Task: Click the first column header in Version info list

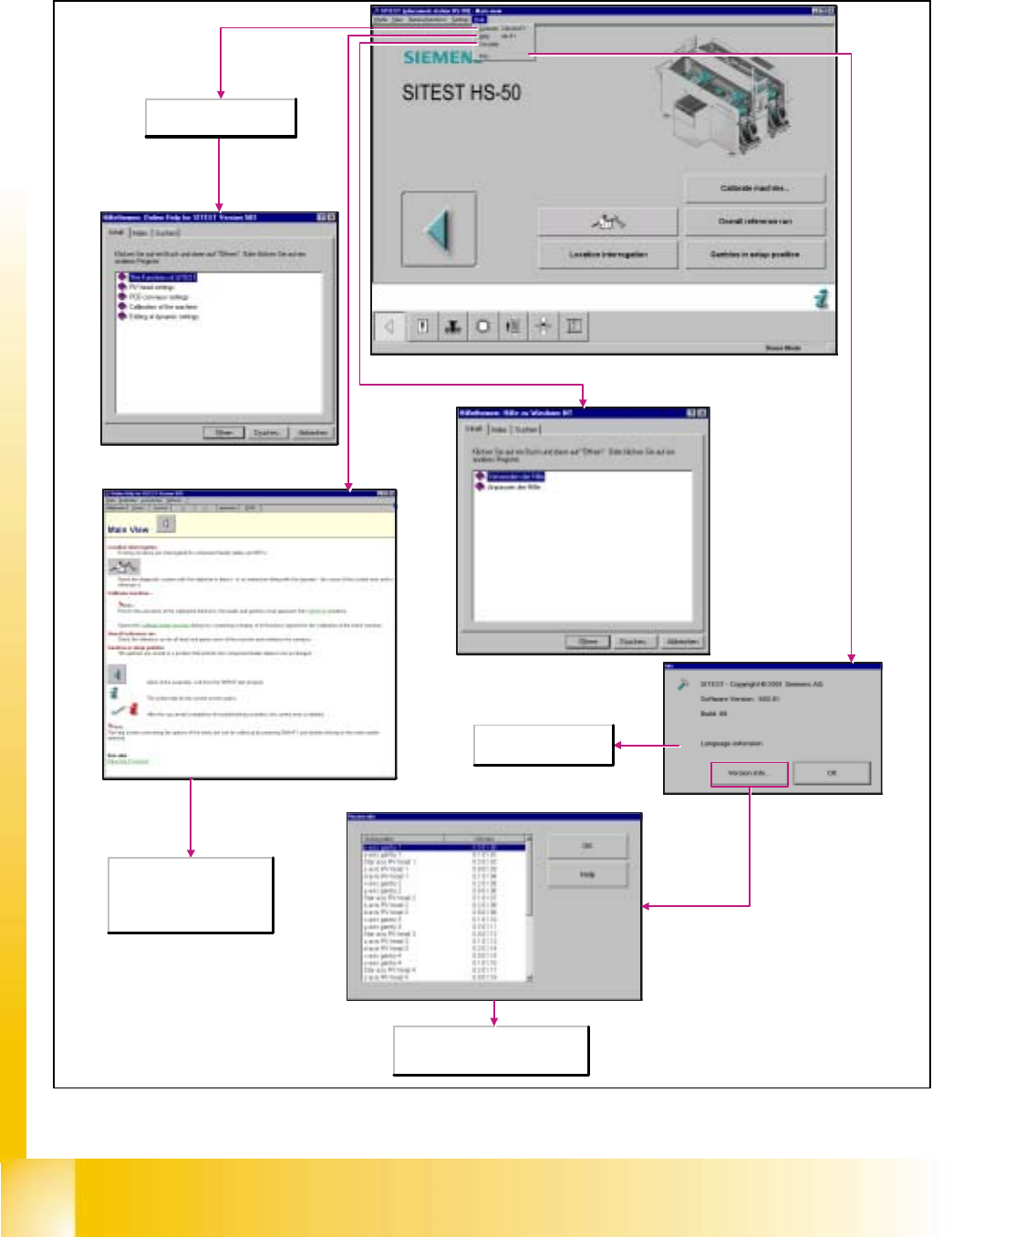Action: 402,838
